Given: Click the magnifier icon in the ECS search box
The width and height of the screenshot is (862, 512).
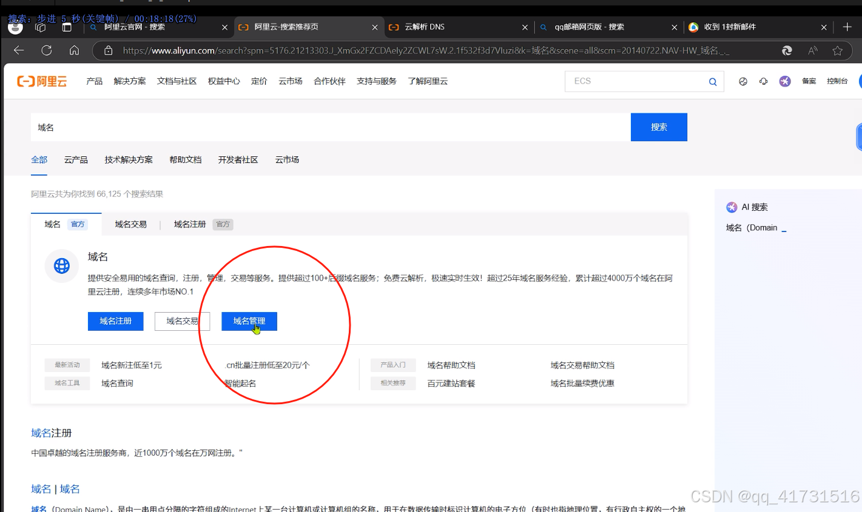Looking at the screenshot, I should coord(713,82).
